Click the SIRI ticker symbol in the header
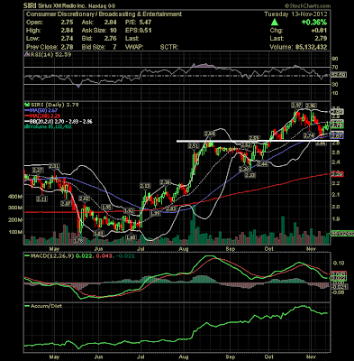Viewport: 354px width, 361px height. click(30, 5)
